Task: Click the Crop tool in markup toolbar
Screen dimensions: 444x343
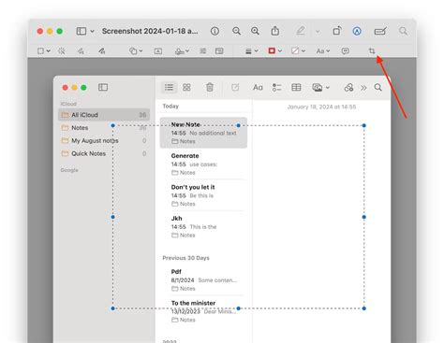Action: pos(372,50)
